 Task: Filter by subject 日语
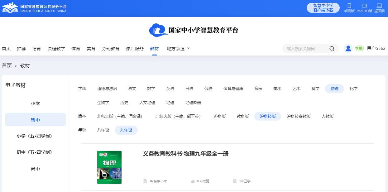(189, 89)
